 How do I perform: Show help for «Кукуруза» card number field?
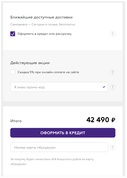[x=112, y=147]
